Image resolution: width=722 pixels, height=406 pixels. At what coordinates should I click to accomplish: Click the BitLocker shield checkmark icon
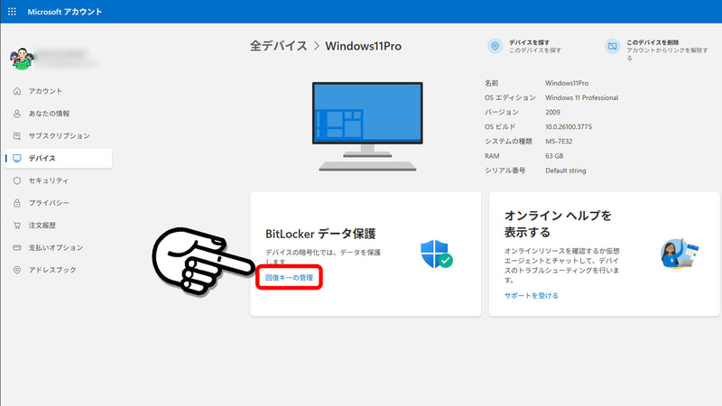coord(436,254)
